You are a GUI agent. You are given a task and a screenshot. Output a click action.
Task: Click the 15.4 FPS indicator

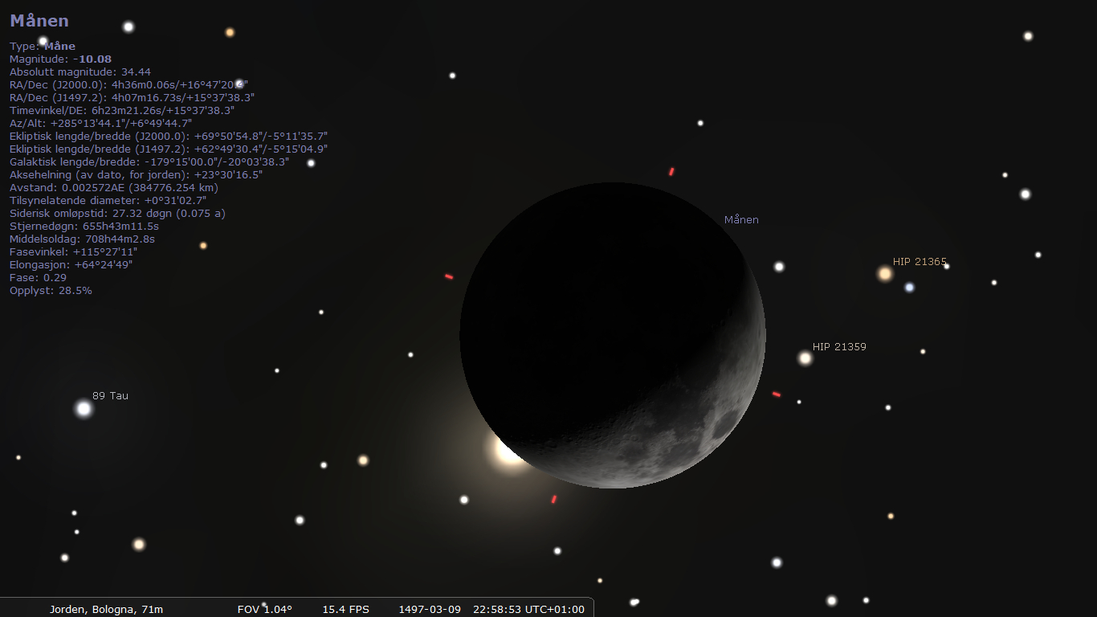pyautogui.click(x=345, y=609)
